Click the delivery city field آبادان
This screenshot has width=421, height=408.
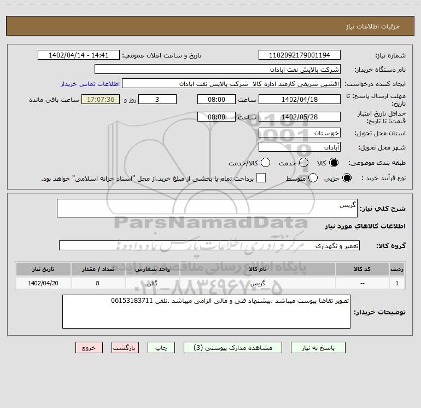coord(300,147)
